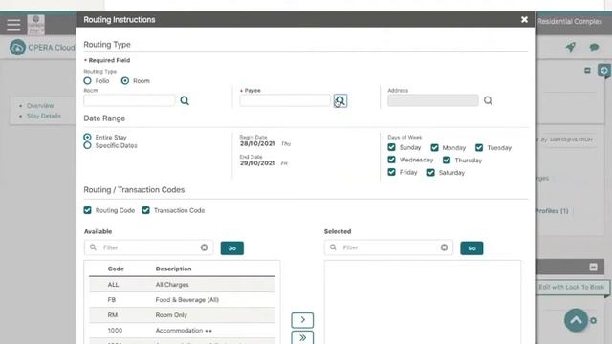
Task: Click the Payee search magnifier icon
Action: pyautogui.click(x=340, y=100)
